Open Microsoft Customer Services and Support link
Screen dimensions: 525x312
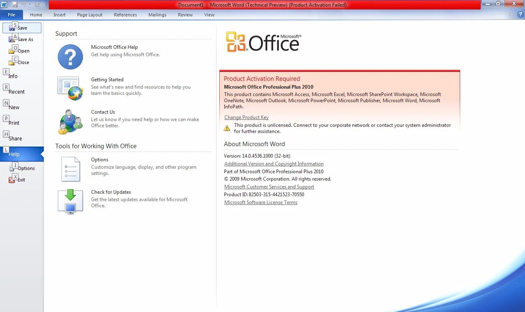point(269,187)
